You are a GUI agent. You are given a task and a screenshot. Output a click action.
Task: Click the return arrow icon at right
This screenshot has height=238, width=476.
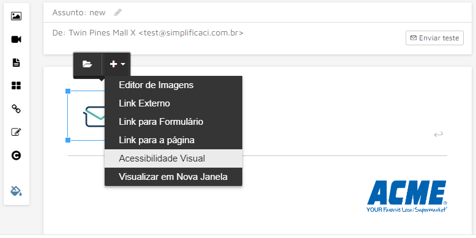coord(438,134)
